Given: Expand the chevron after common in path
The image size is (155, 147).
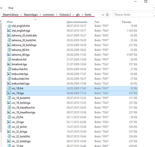Looking at the screenshot, I should 57,15.
